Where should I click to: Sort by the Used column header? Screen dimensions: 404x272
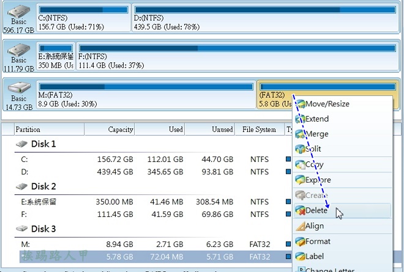160,130
